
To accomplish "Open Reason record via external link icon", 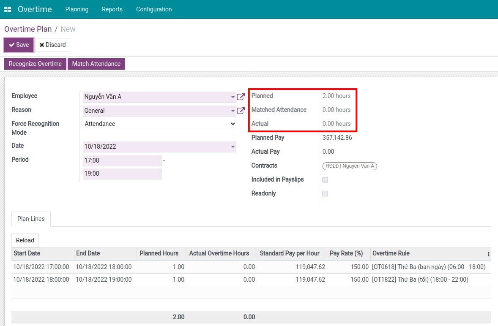I will click(241, 110).
